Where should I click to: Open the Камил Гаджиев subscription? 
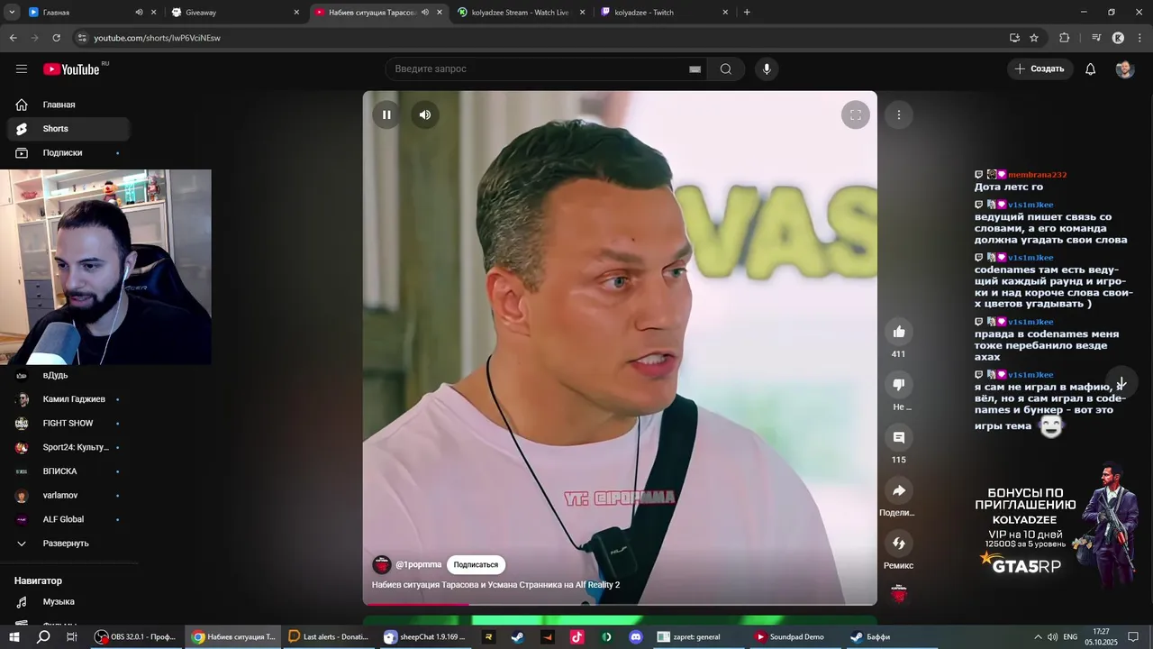point(68,399)
